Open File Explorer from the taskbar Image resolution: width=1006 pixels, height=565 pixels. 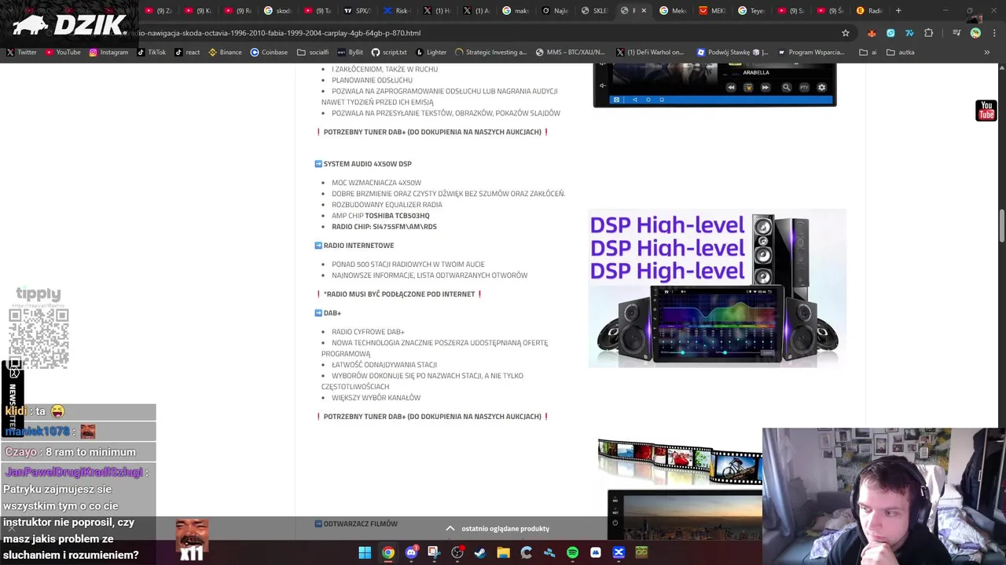coord(503,552)
